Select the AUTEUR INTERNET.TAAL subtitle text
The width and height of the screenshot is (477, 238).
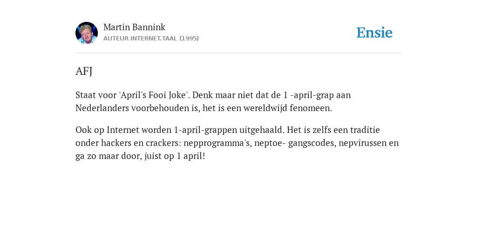point(140,38)
